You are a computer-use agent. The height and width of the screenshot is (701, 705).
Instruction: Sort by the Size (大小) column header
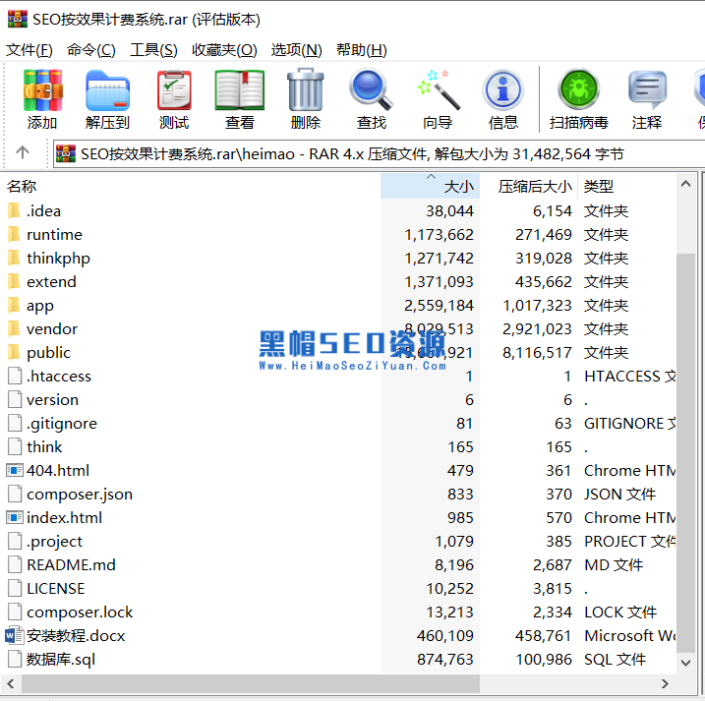pyautogui.click(x=458, y=186)
